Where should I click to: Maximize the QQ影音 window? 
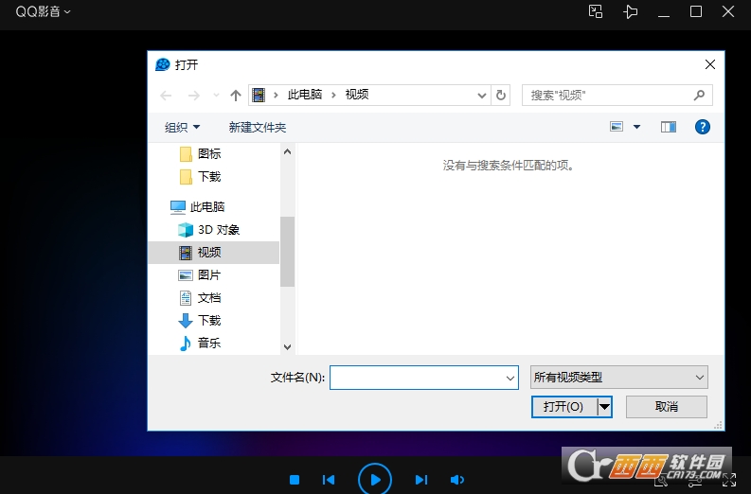[696, 11]
